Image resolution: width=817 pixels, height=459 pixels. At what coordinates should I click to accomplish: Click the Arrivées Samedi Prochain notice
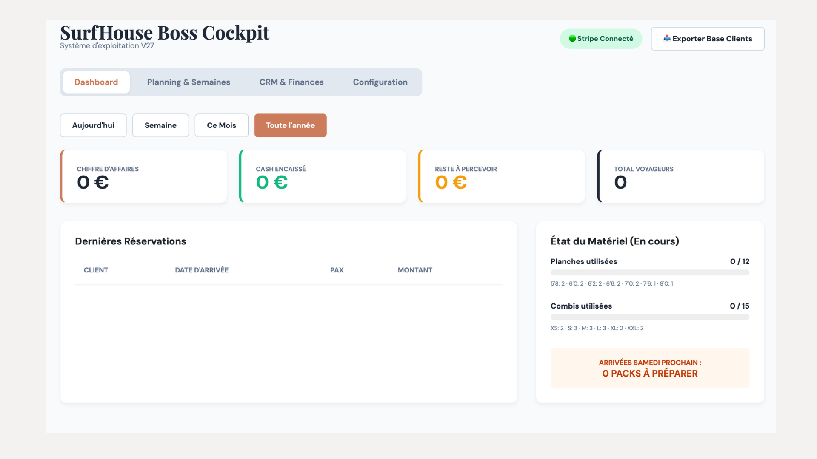[650, 368]
